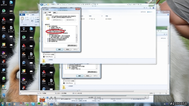Screen dimensions: 189x106
Task: Click Paint horizontal scrollbar
Action: point(78,91)
